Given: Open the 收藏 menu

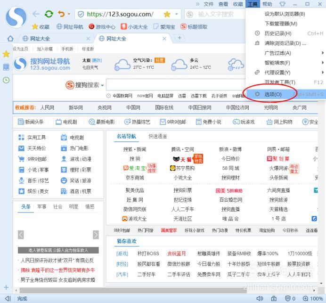Looking at the screenshot, I should click(238, 4).
